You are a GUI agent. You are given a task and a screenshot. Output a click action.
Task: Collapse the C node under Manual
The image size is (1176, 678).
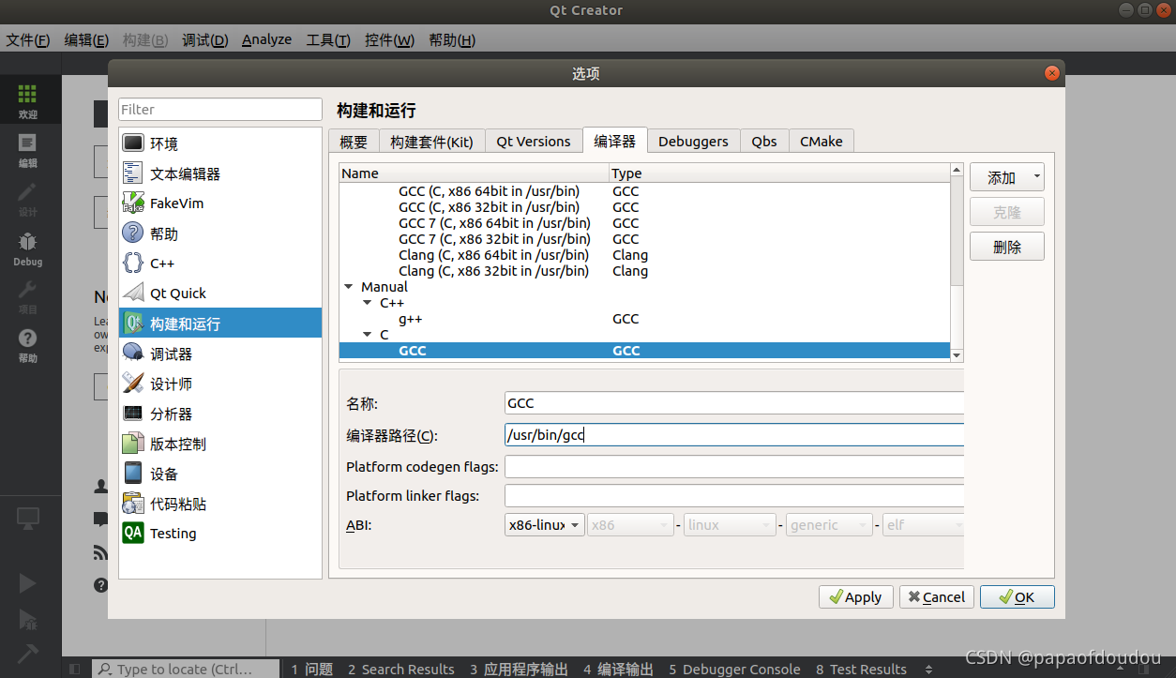pyautogui.click(x=368, y=335)
